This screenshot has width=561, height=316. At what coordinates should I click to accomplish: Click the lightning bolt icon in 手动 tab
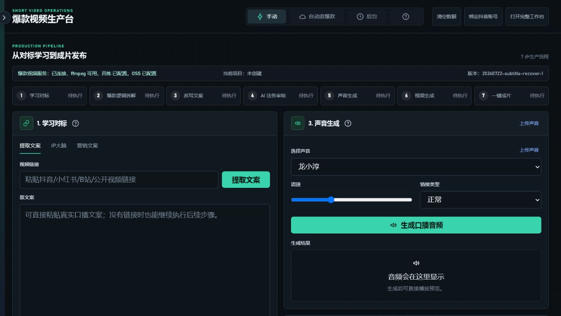[x=260, y=17]
